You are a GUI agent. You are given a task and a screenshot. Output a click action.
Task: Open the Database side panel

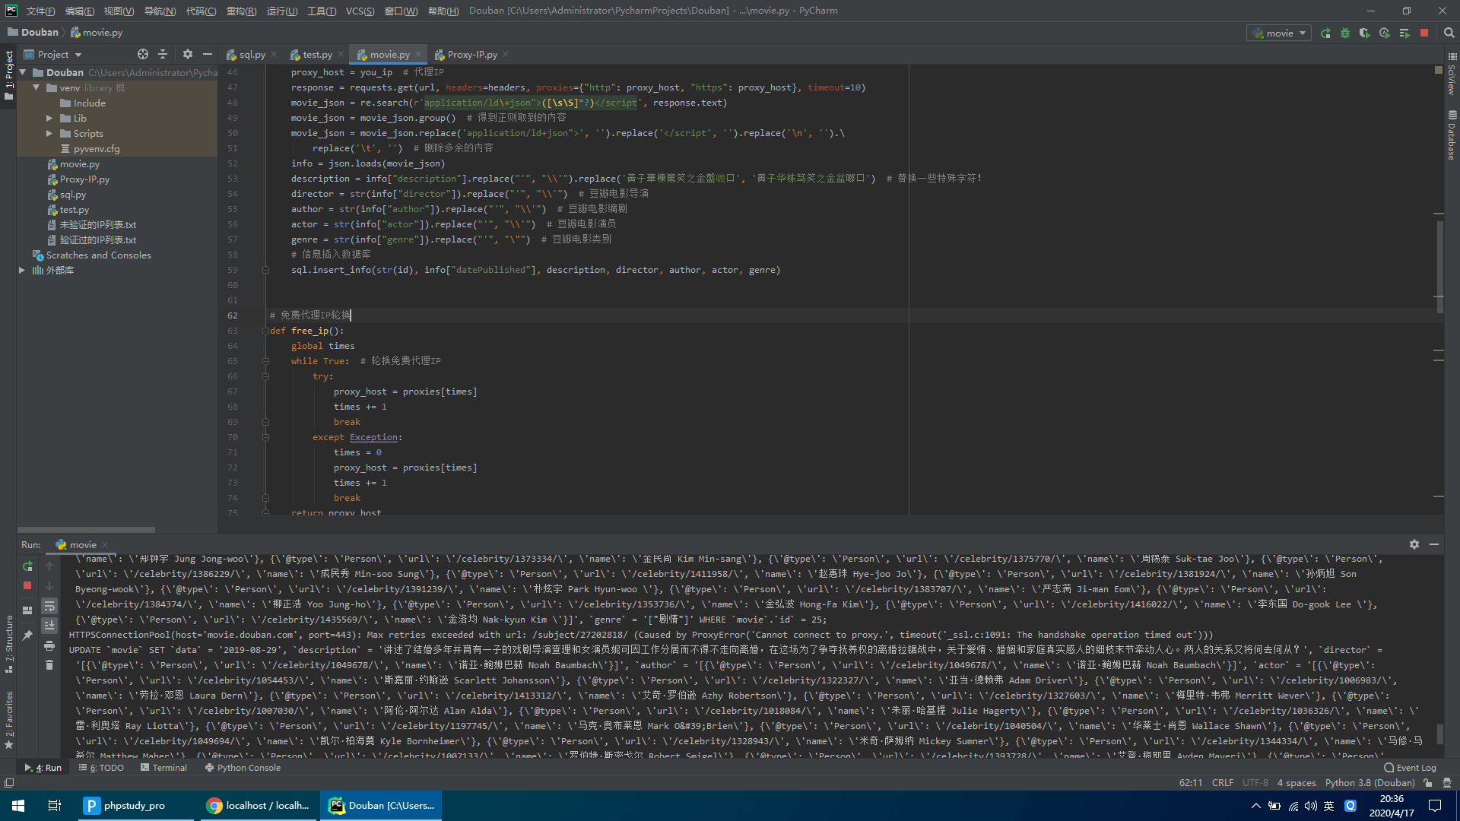pos(1452,135)
